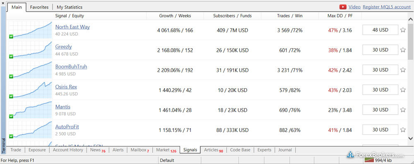Open the Market tab
The height and width of the screenshot is (164, 414).
point(166,150)
